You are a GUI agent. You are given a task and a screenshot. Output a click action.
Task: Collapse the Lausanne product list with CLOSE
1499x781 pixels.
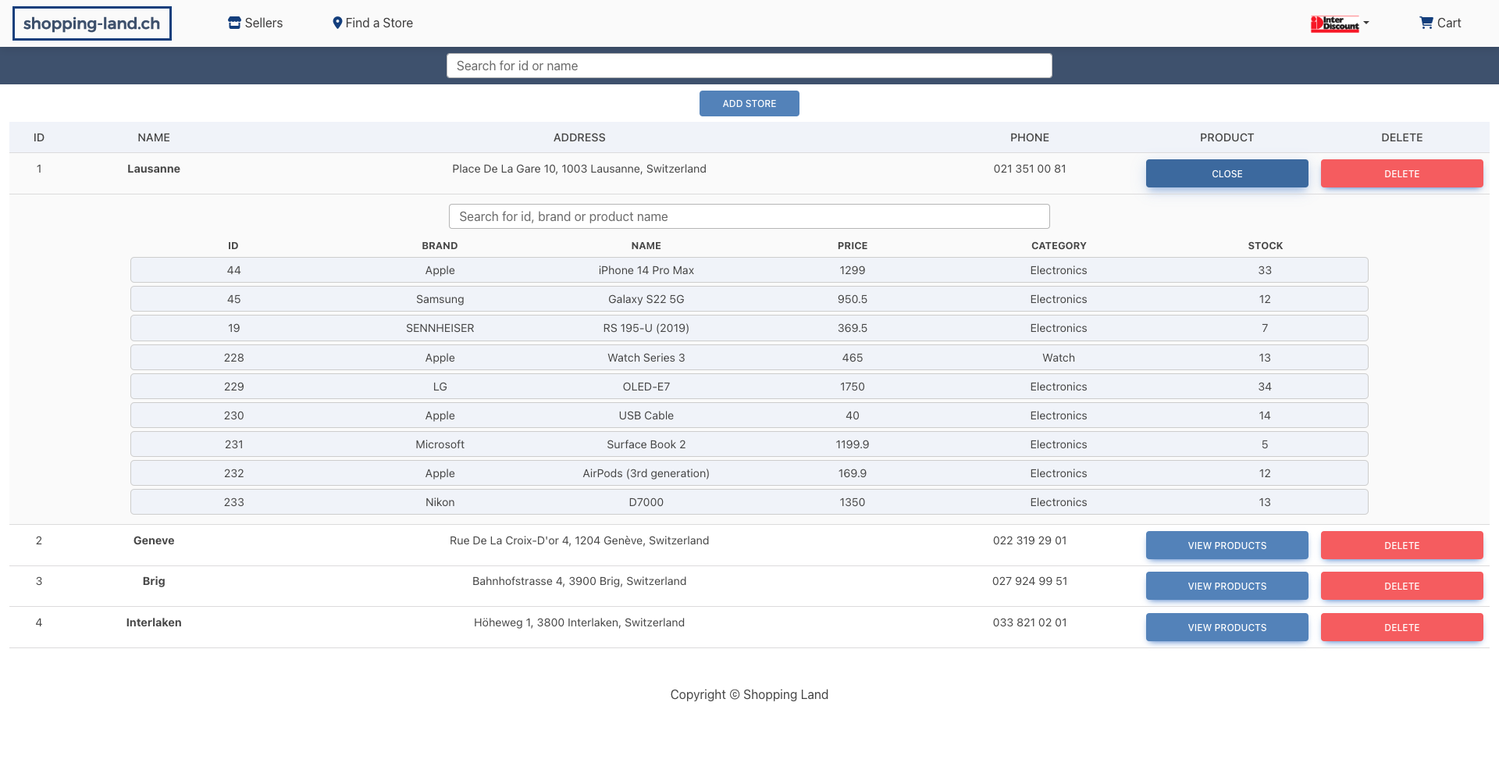[1227, 173]
